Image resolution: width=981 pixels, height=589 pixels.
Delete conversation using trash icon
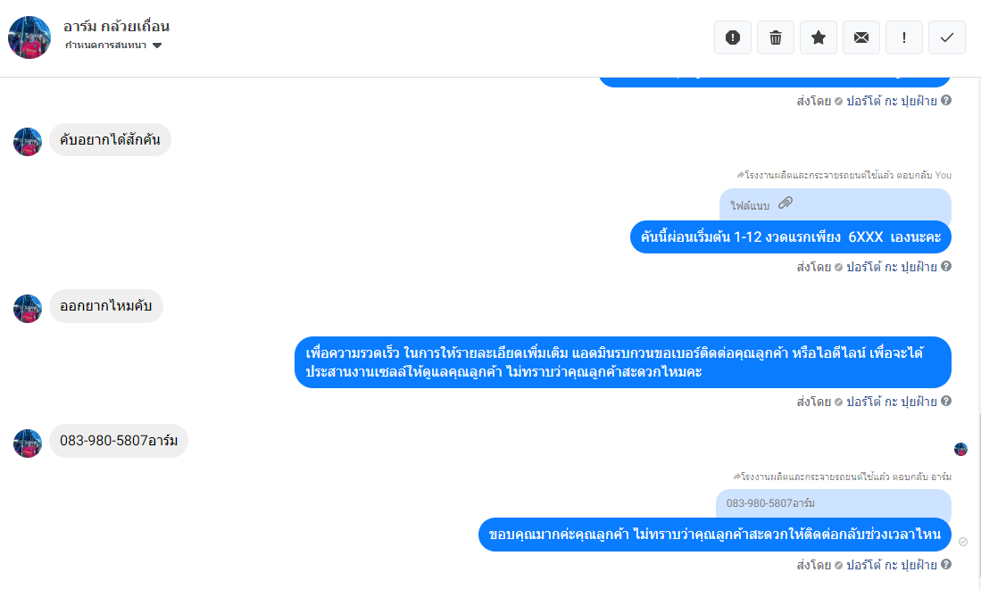click(x=776, y=37)
